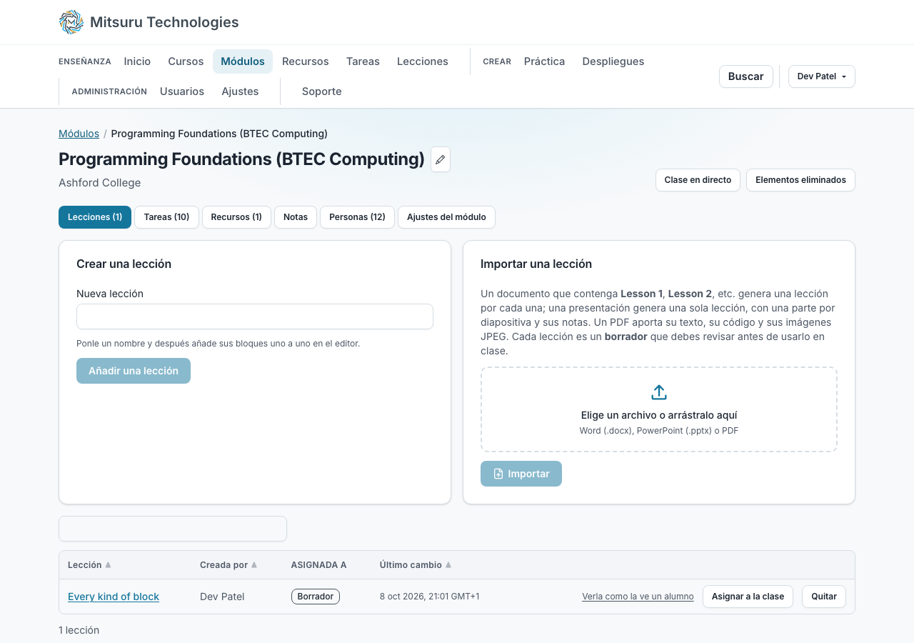Click the Borrador status badge
Image resolution: width=914 pixels, height=643 pixels.
point(316,597)
